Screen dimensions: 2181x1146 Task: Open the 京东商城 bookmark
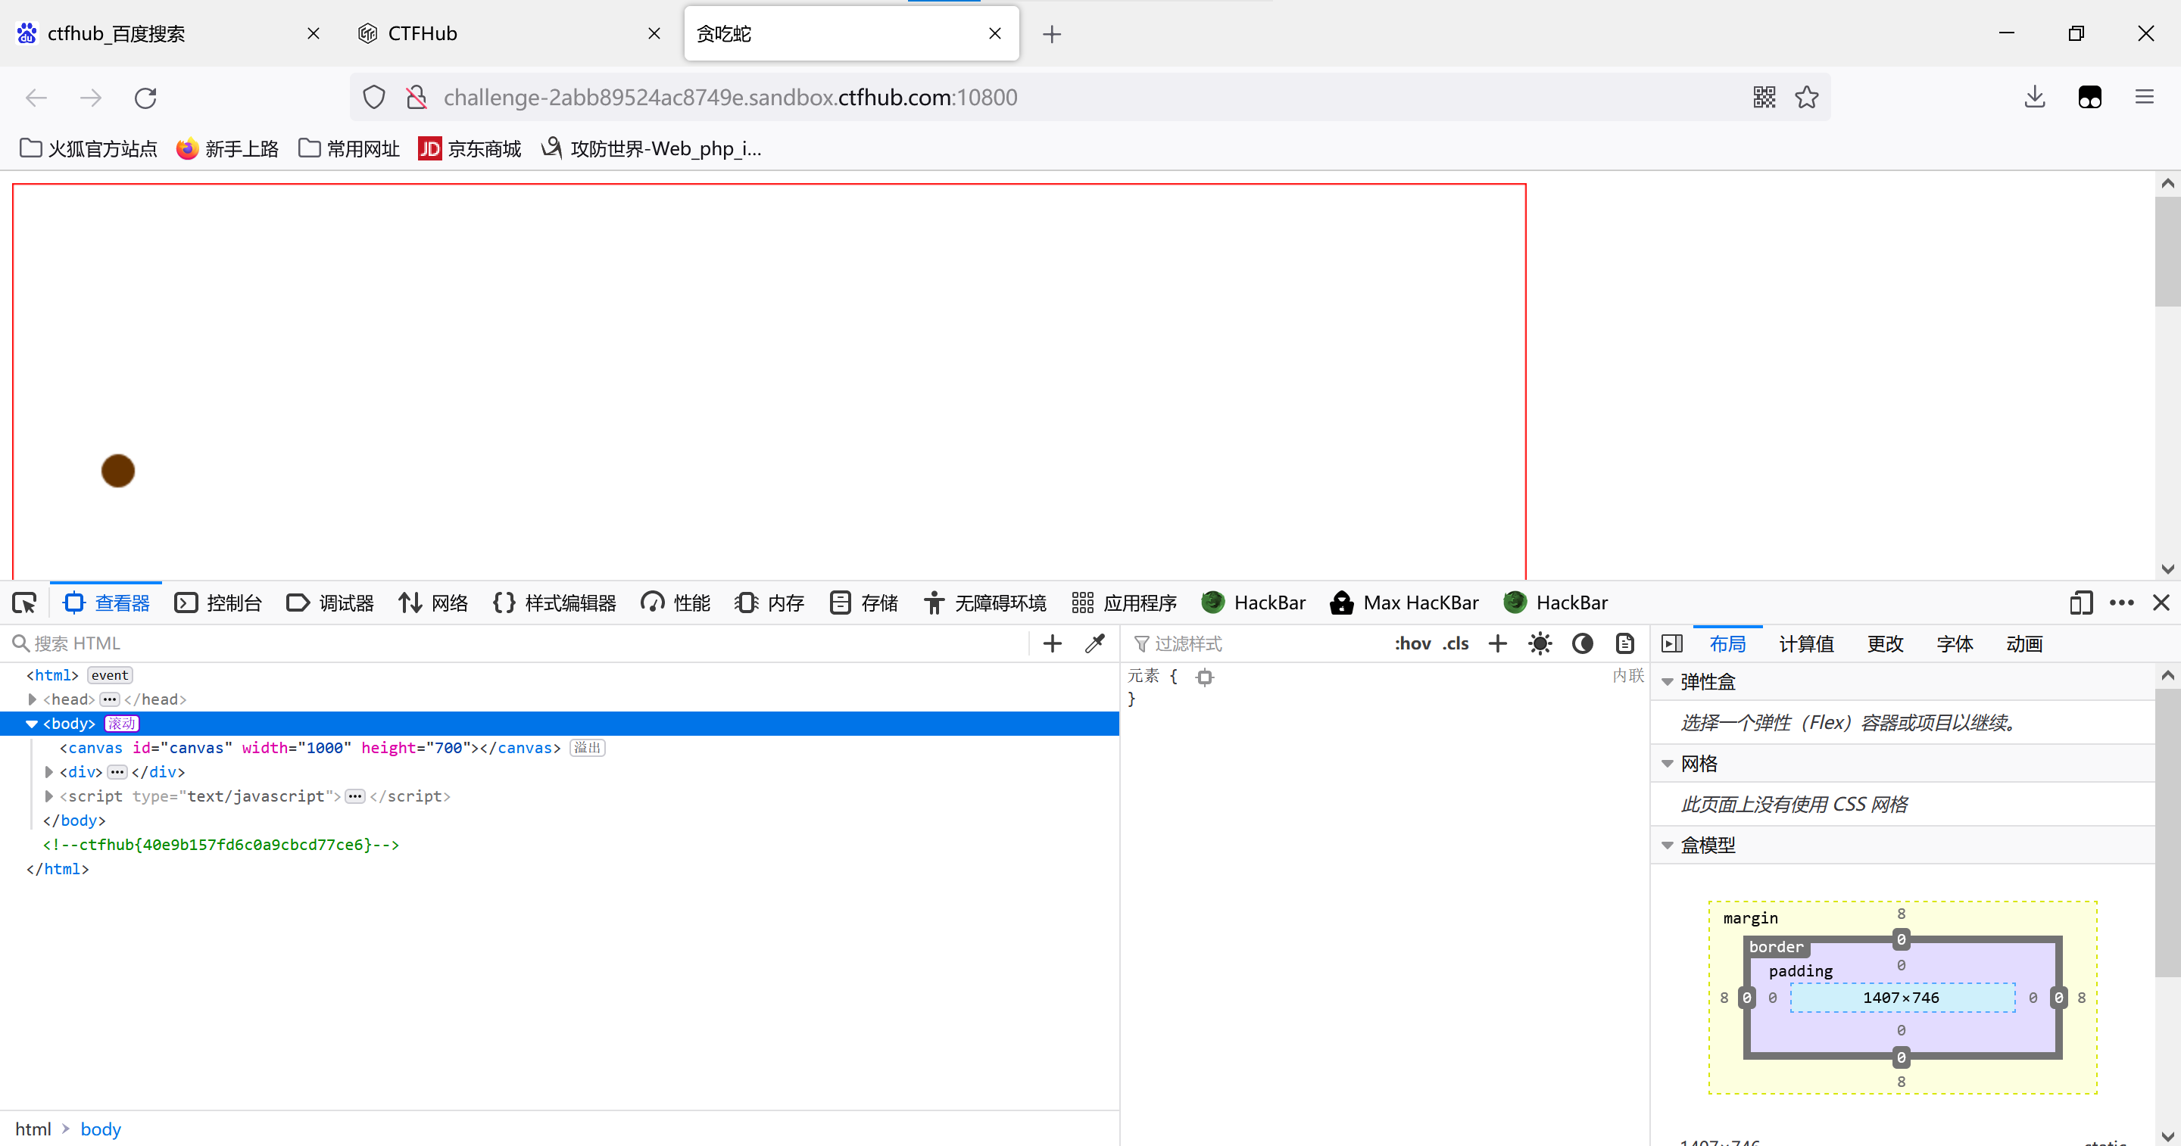470,149
